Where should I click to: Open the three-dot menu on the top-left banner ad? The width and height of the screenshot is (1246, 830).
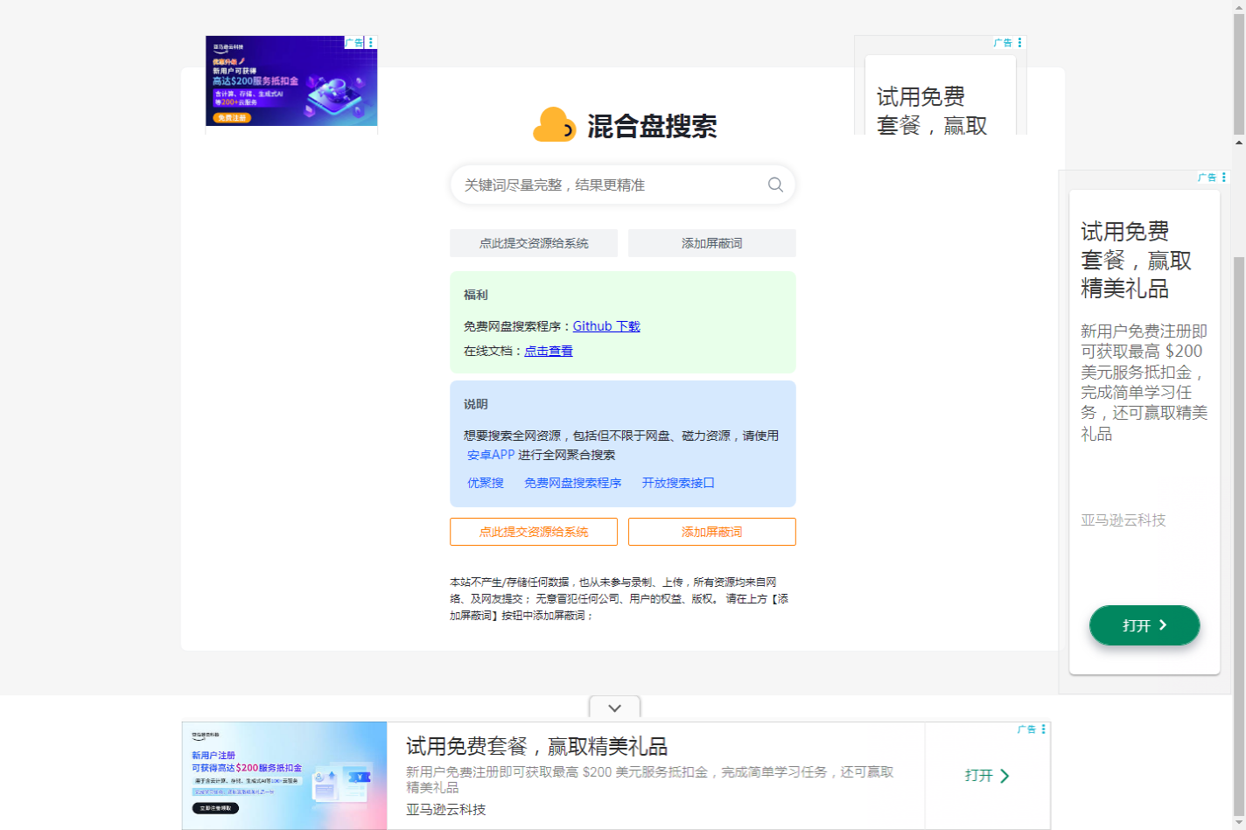370,41
